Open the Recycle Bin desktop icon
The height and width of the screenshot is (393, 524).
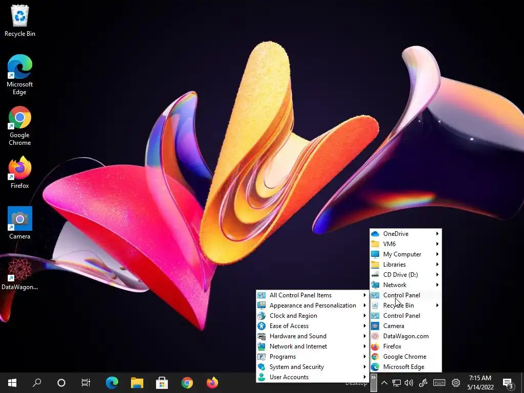coord(20,20)
